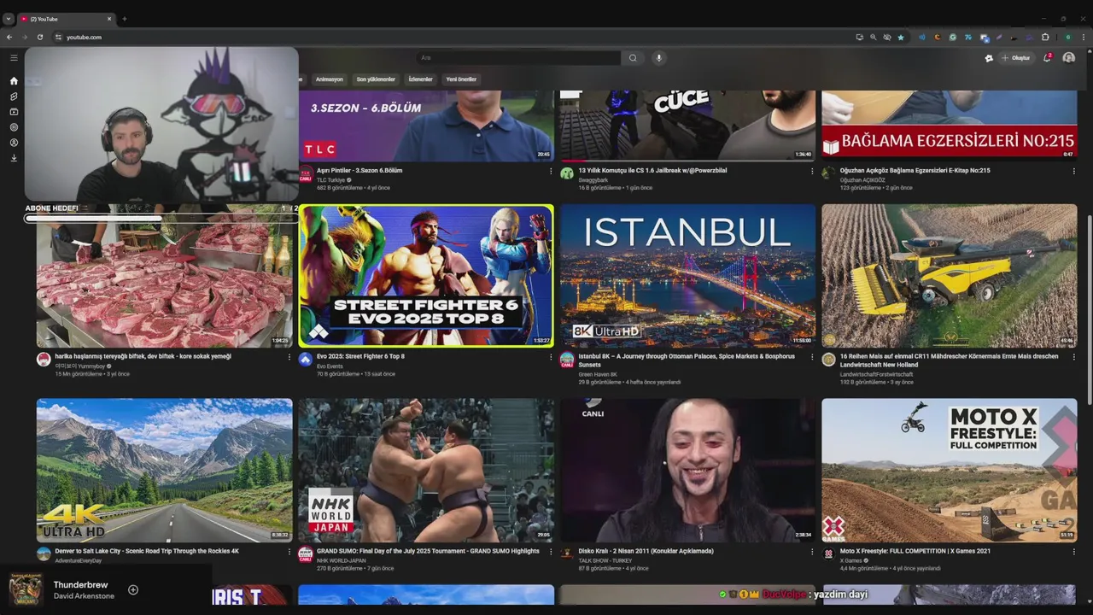Toggle the bookmark star for this page

tap(900, 37)
